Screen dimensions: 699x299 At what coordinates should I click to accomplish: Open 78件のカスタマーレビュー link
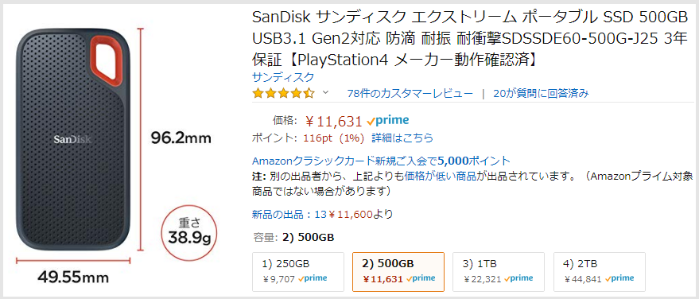click(410, 93)
